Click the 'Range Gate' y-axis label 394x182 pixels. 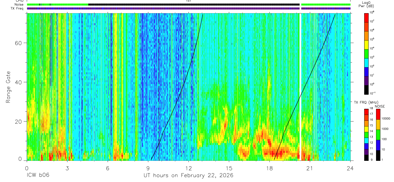(8, 88)
